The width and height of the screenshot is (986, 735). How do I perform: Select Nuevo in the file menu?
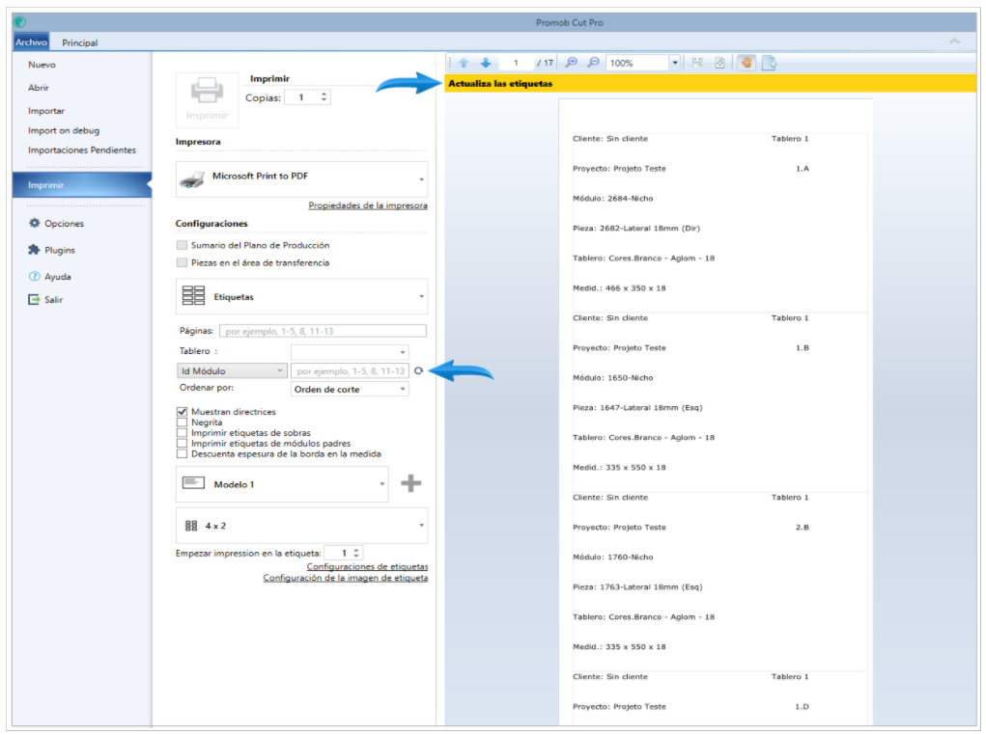42,65
